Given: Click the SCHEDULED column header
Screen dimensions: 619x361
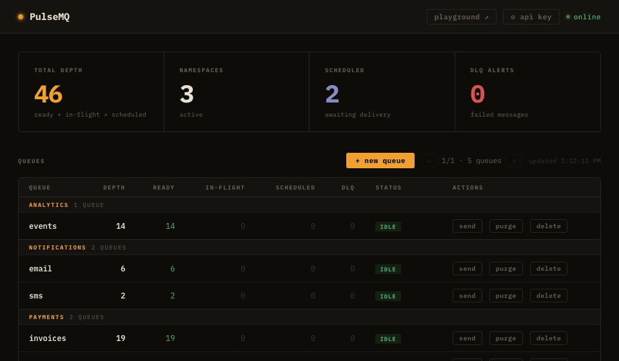Looking at the screenshot, I should click(295, 188).
